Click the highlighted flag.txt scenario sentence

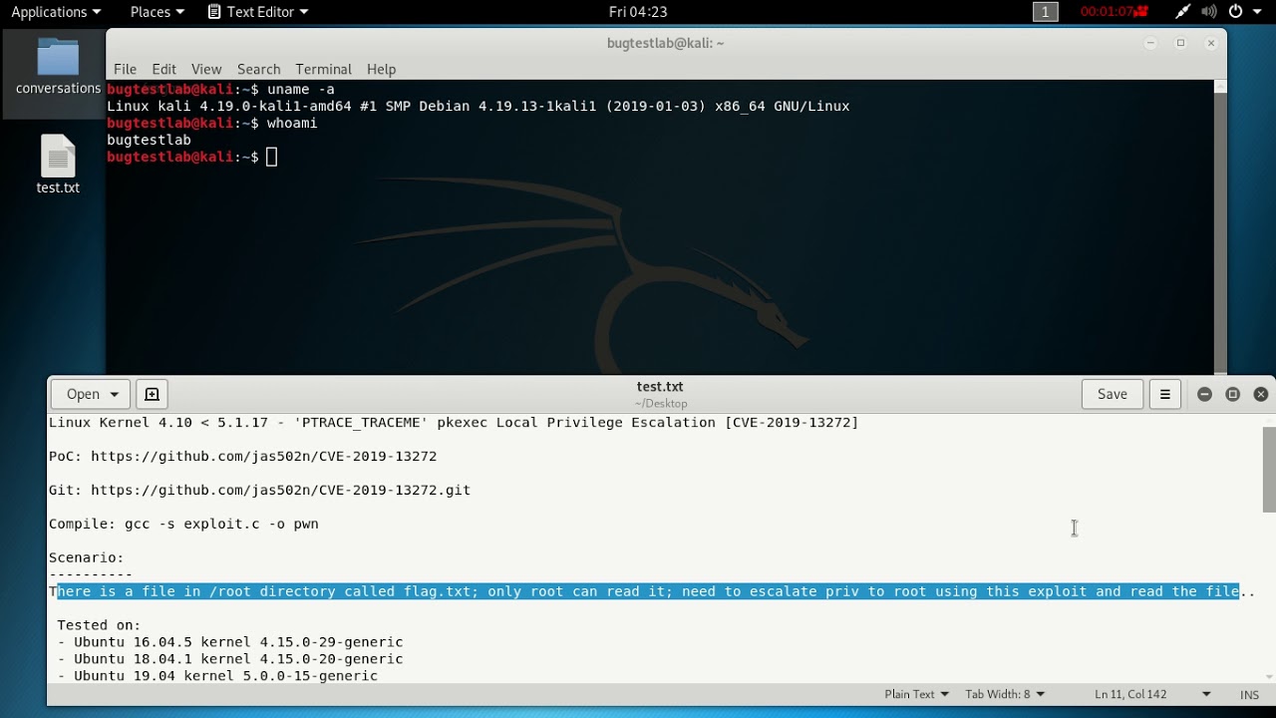(x=648, y=591)
